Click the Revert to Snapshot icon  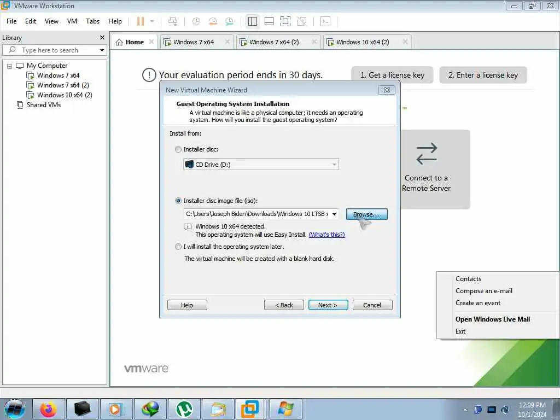click(x=213, y=21)
